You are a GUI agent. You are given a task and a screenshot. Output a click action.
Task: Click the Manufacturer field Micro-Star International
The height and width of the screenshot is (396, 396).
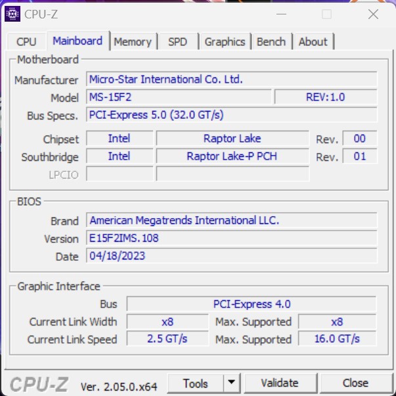point(232,79)
